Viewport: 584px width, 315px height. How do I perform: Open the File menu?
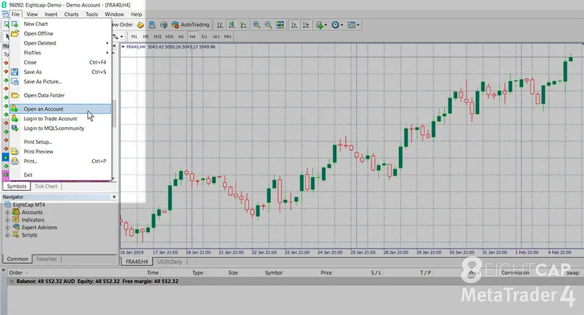[x=15, y=14]
